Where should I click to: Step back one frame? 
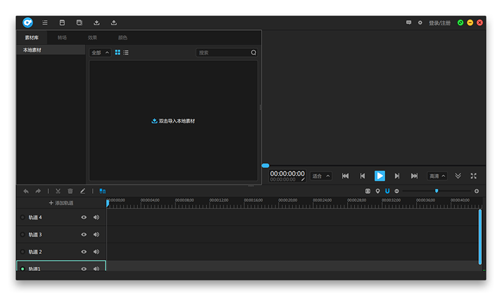click(363, 176)
